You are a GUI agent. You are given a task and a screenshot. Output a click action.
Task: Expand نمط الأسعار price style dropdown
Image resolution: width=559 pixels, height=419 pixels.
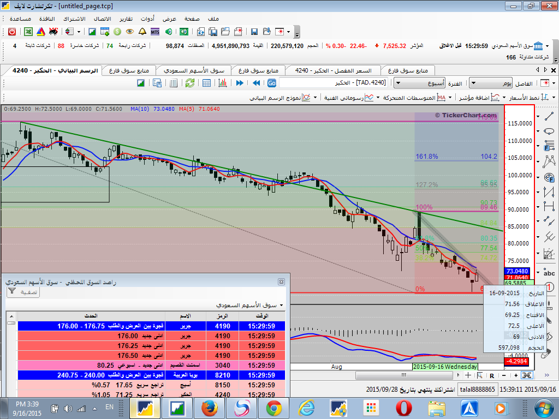click(x=554, y=97)
